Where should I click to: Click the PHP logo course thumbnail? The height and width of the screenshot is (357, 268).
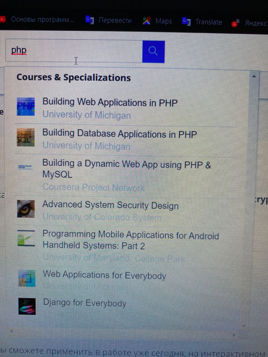point(26,107)
